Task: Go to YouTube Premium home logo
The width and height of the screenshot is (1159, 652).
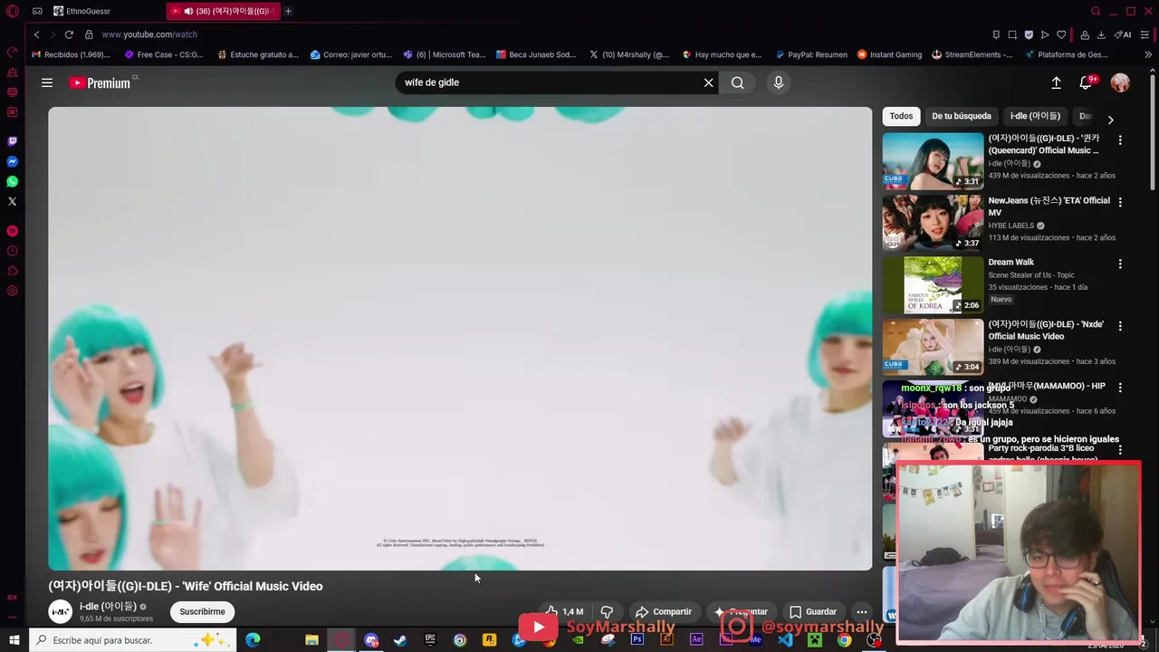Action: click(x=101, y=82)
